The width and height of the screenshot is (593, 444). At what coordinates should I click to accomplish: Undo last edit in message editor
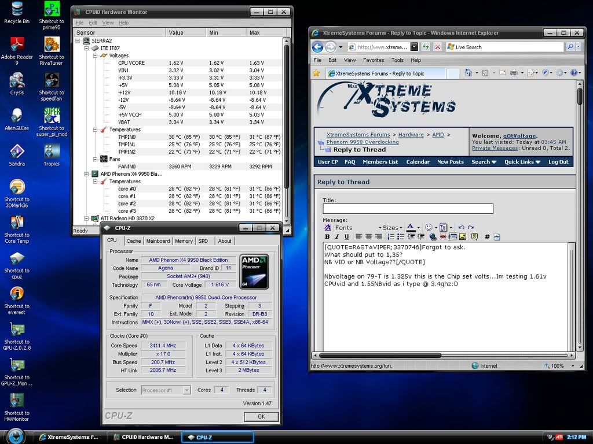461,227
